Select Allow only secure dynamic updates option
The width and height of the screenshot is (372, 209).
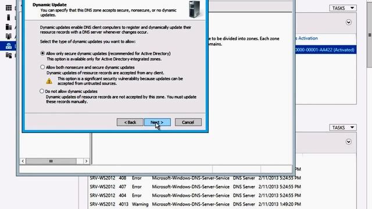tap(42, 53)
